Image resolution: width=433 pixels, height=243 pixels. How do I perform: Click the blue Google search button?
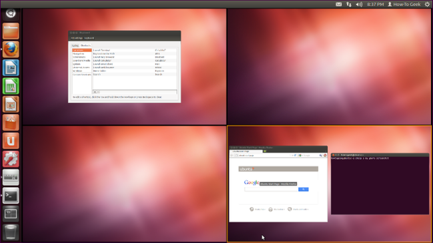point(304,189)
